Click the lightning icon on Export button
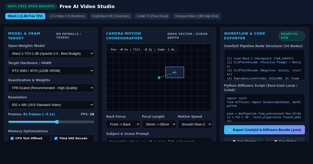This screenshot has height=164, width=313. tap(230, 130)
